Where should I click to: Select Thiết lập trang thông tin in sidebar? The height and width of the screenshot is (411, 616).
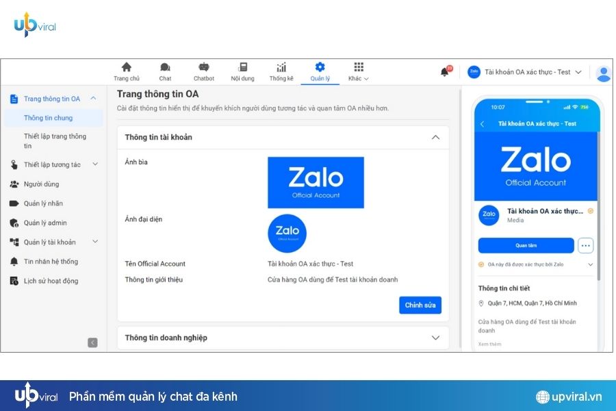pyautogui.click(x=54, y=141)
